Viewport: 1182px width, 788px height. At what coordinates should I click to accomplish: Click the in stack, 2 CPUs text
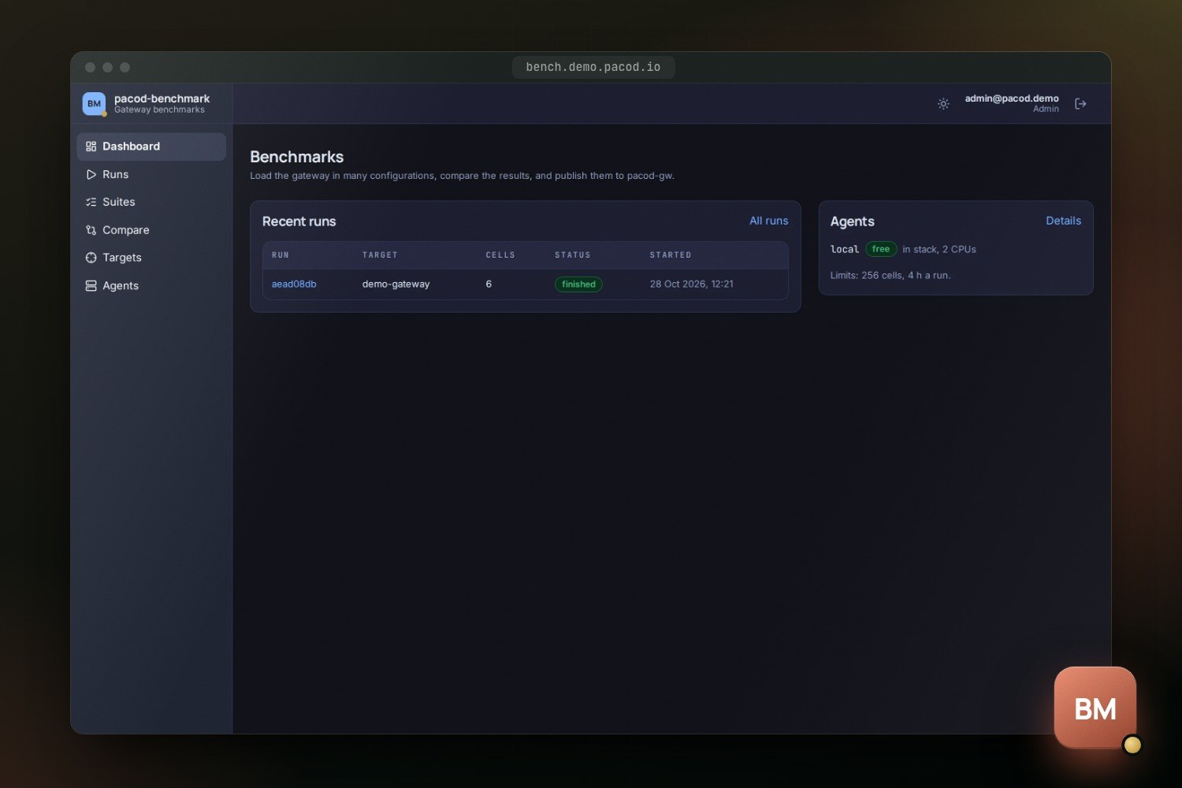click(x=939, y=250)
